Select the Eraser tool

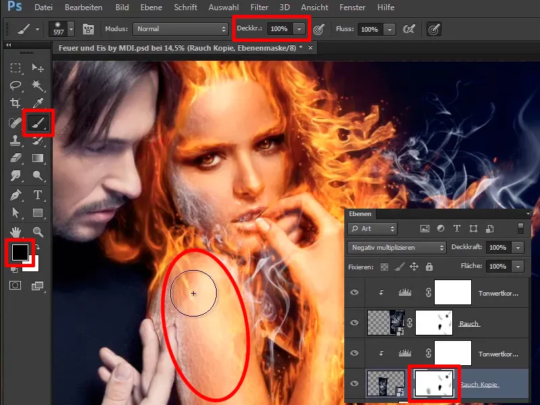[16, 158]
